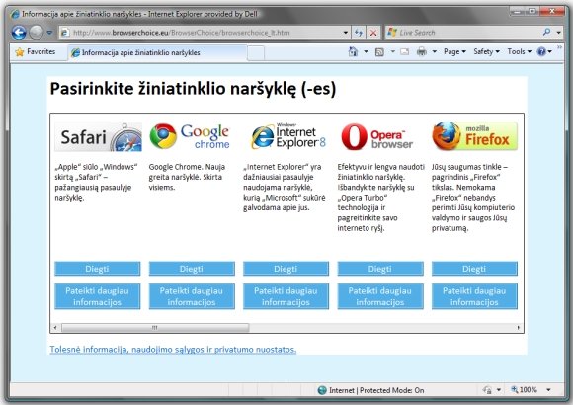The height and width of the screenshot is (405, 573).
Task: Click the Print icon
Action: pyautogui.click(x=421, y=52)
